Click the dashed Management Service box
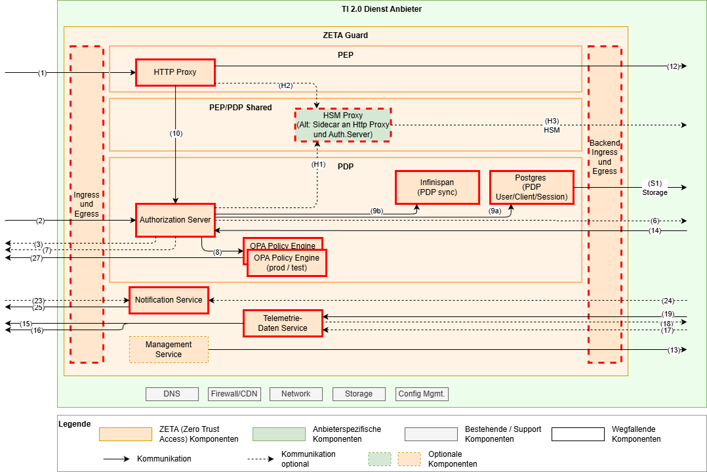The height and width of the screenshot is (472, 707). point(169,349)
